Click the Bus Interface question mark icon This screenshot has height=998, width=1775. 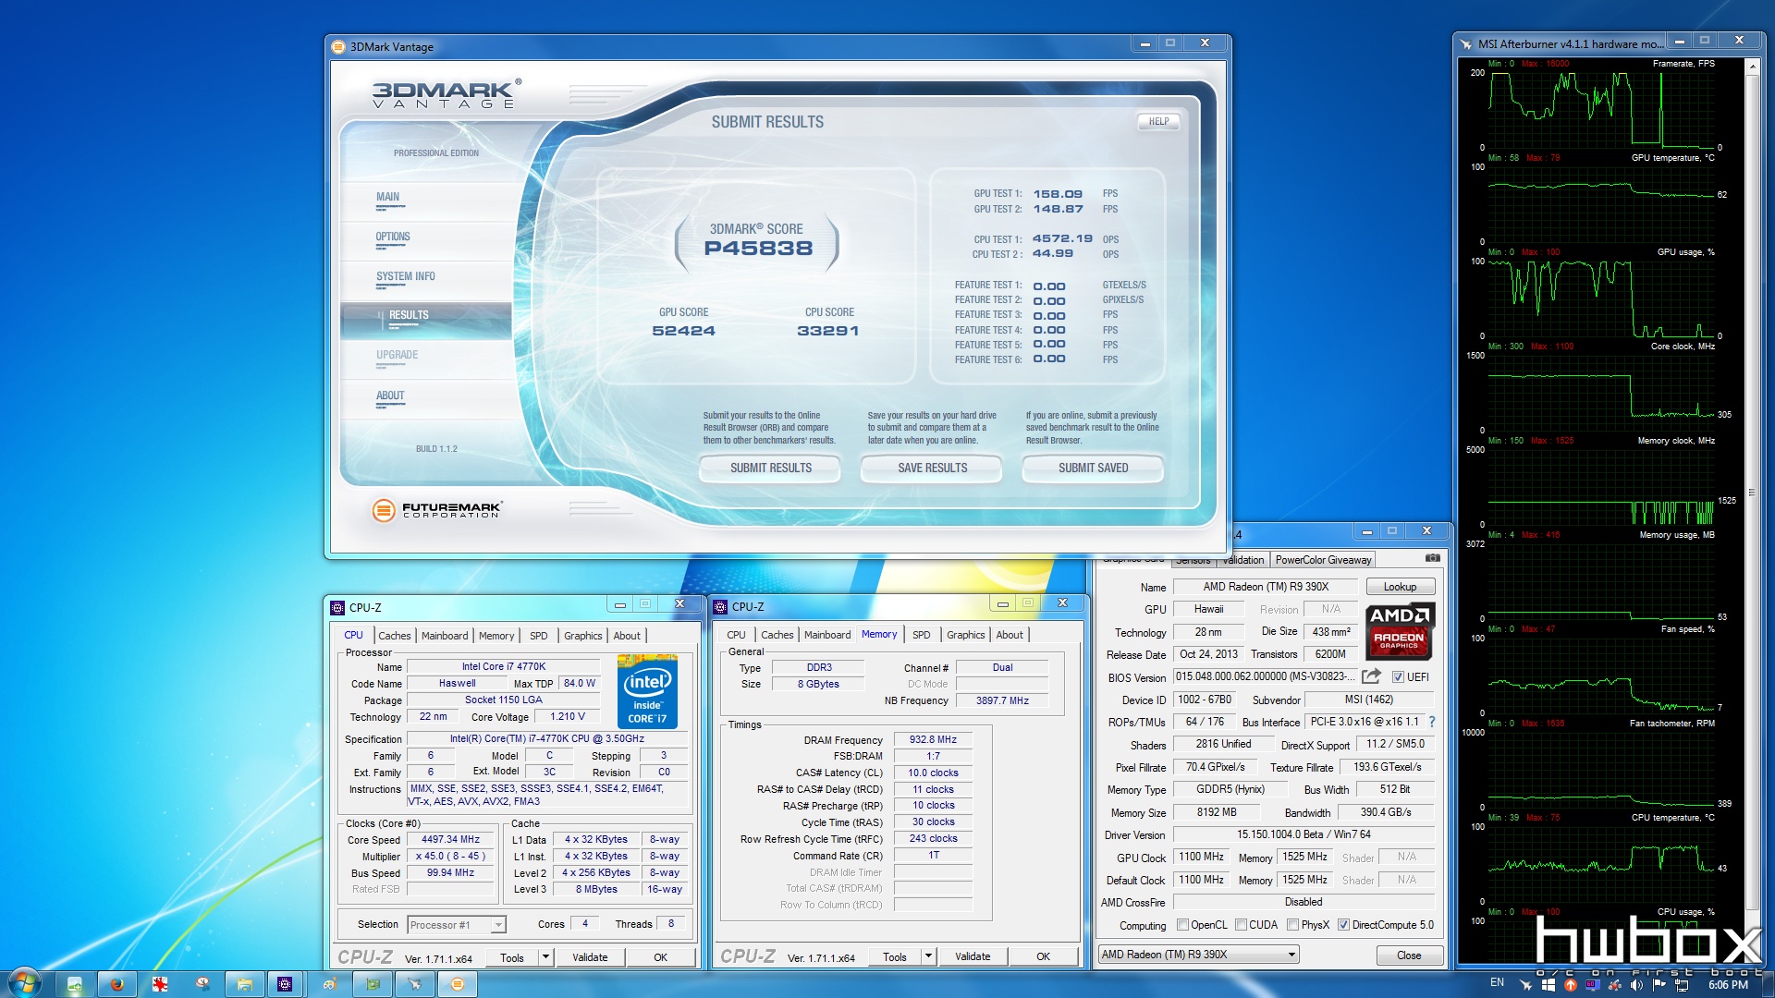click(x=1432, y=722)
